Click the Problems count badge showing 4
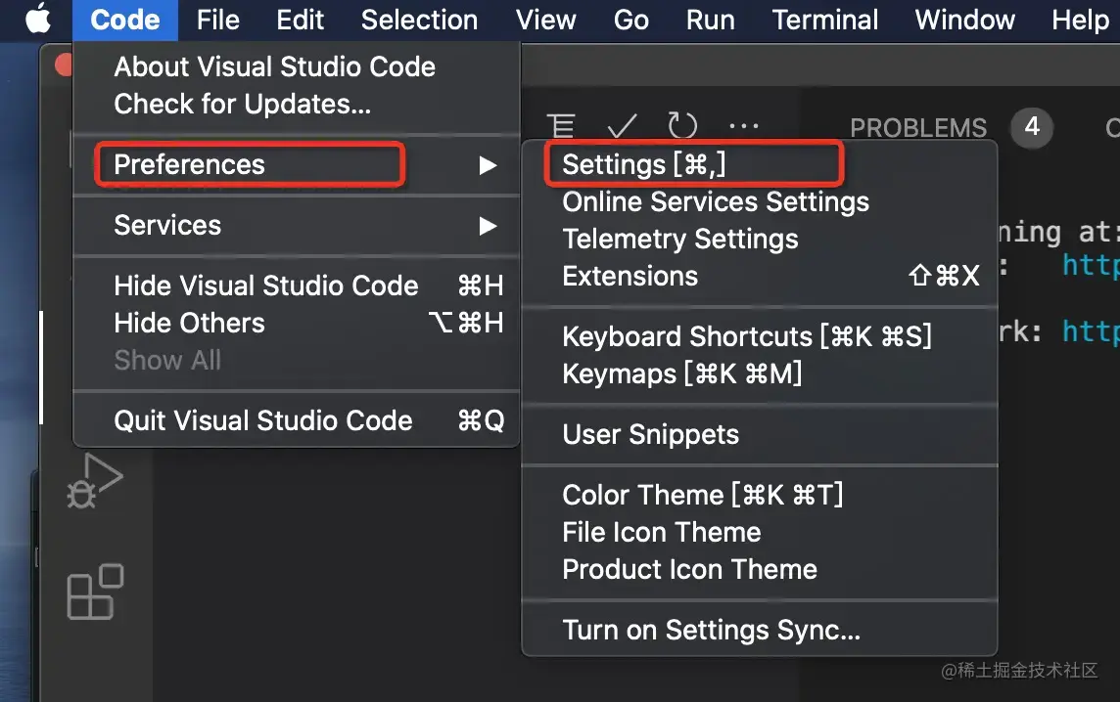 click(1031, 127)
